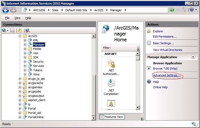Click the Back navigation arrow
Screen dimensions: 200x128
point(6,10)
